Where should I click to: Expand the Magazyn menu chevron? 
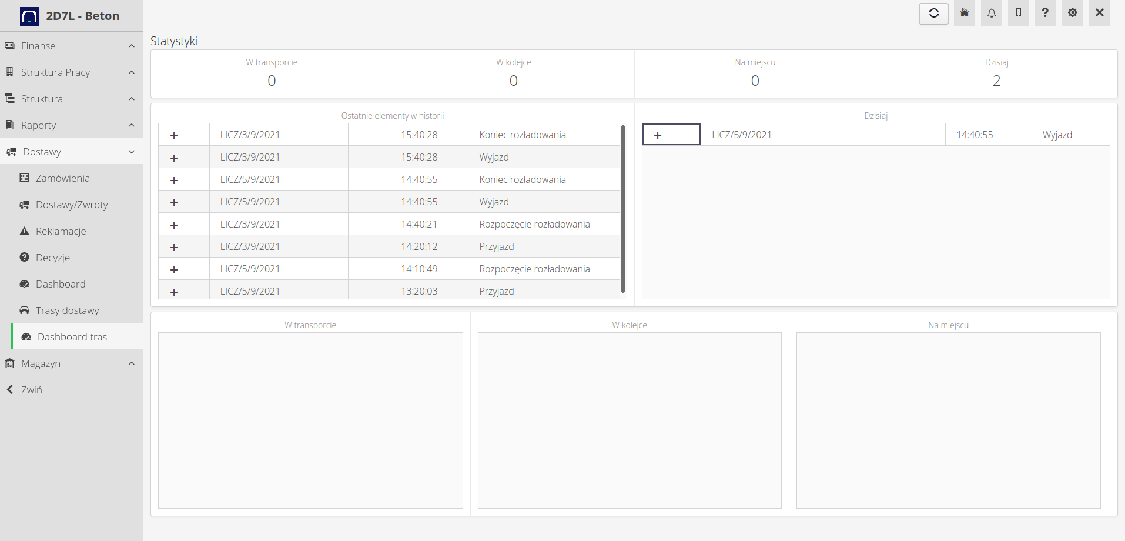(132, 363)
